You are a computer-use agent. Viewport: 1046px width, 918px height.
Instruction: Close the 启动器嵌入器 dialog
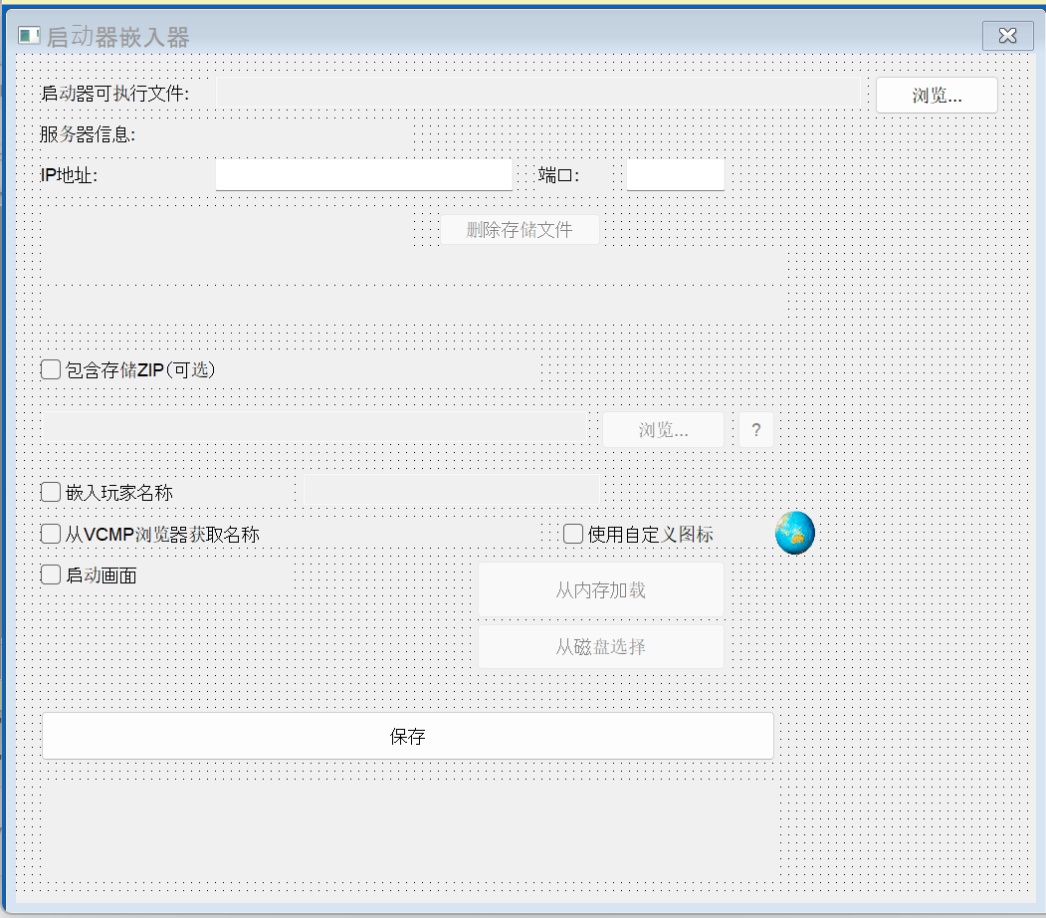tap(1007, 35)
